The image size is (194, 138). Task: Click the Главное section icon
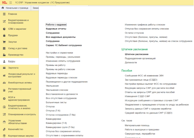(4, 14)
